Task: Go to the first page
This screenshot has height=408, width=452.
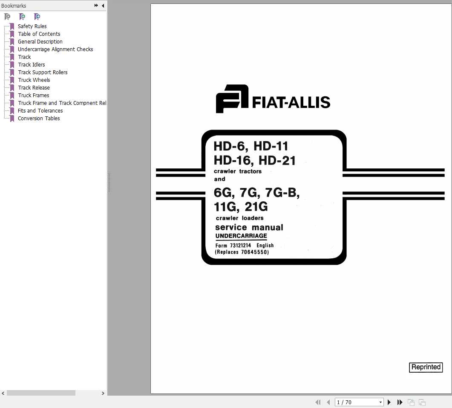Action: tap(318, 402)
